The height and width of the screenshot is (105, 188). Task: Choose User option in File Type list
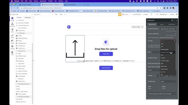pyautogui.click(x=168, y=44)
